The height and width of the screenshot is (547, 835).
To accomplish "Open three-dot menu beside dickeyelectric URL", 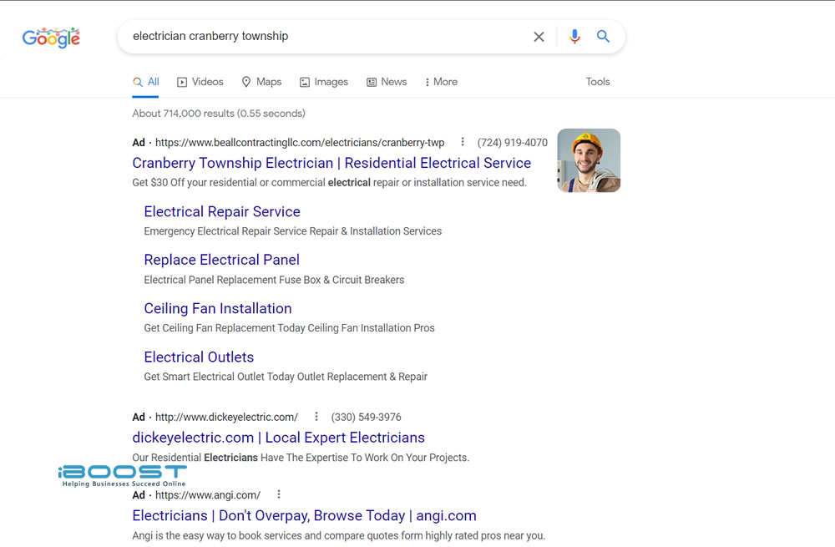I will [x=316, y=417].
